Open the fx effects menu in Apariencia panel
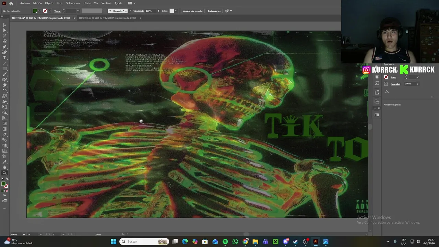 point(387,92)
